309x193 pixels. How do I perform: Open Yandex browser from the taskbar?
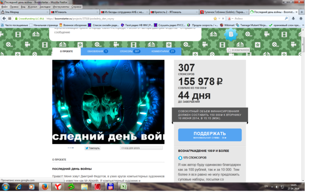coord(58,187)
